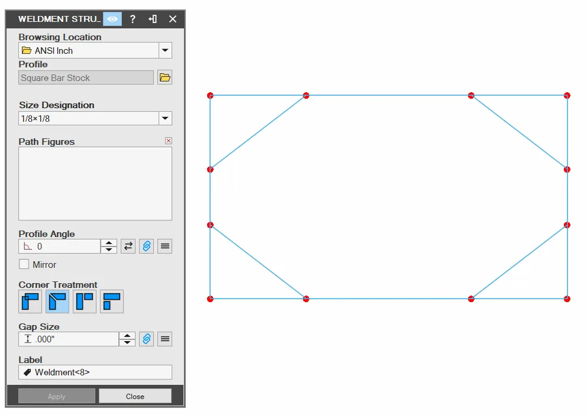Toggle the link icon next to Profile Angle
Image resolution: width=587 pixels, height=415 pixels.
click(146, 247)
